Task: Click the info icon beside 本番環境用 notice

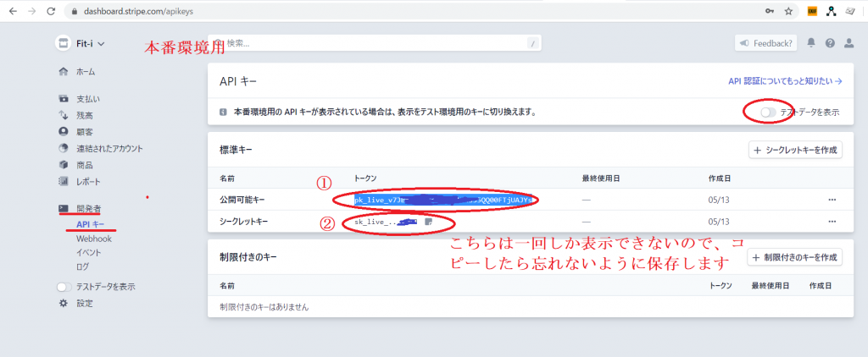Action: pos(223,113)
